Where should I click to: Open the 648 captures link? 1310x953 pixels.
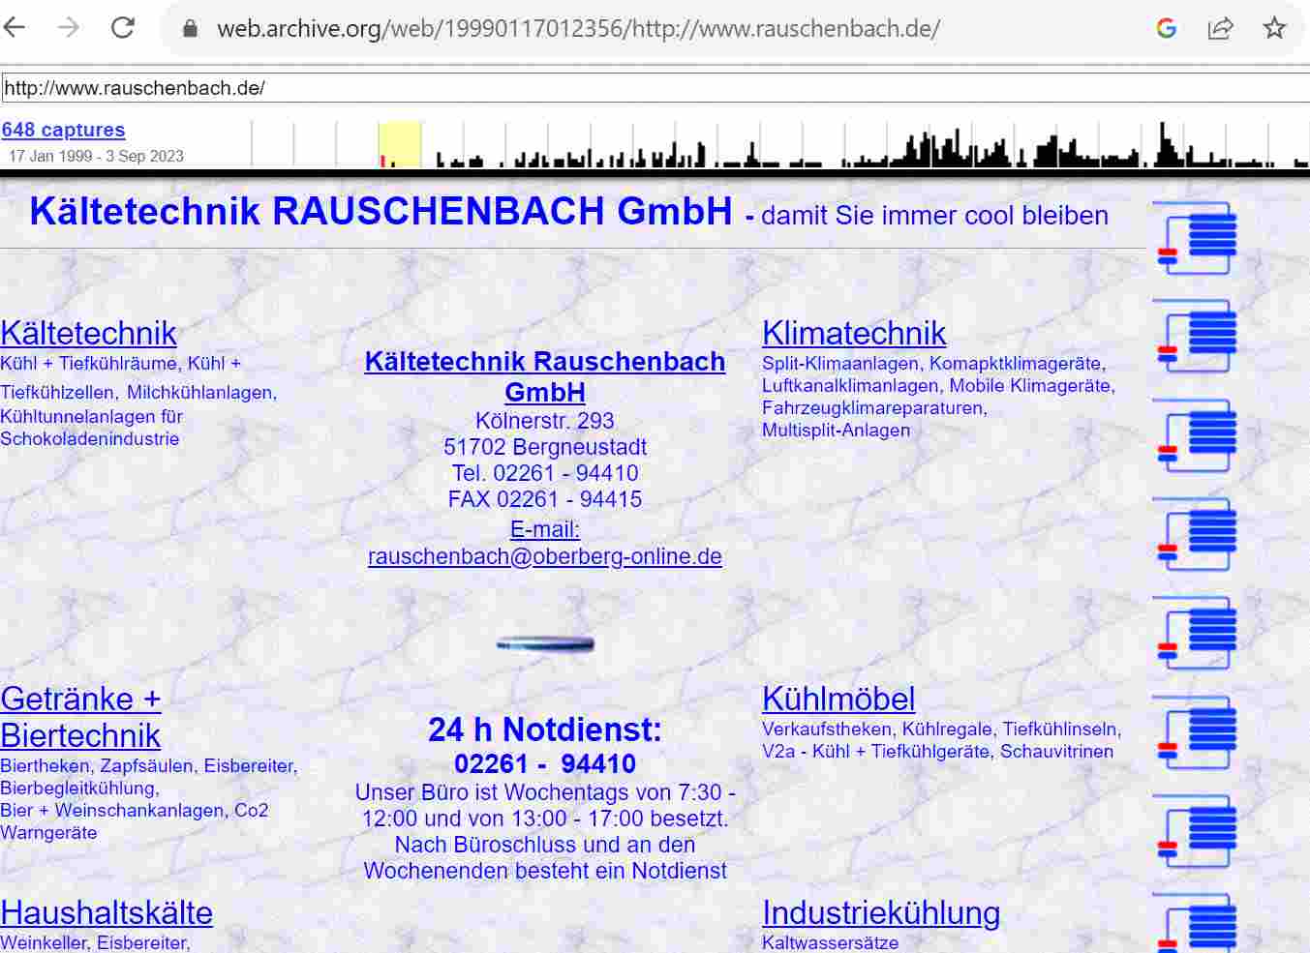pyautogui.click(x=63, y=130)
